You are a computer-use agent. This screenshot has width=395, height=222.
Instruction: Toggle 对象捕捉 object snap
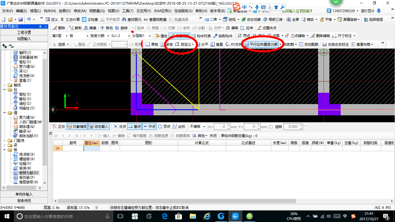77,127
